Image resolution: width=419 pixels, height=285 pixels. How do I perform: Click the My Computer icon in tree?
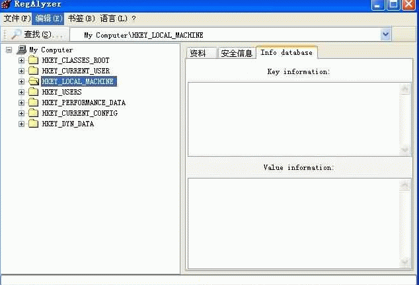22,50
